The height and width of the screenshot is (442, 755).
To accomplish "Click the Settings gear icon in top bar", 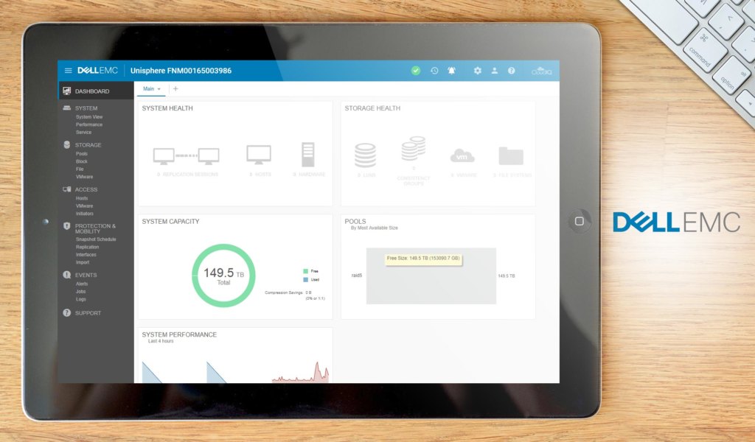I will coord(477,71).
